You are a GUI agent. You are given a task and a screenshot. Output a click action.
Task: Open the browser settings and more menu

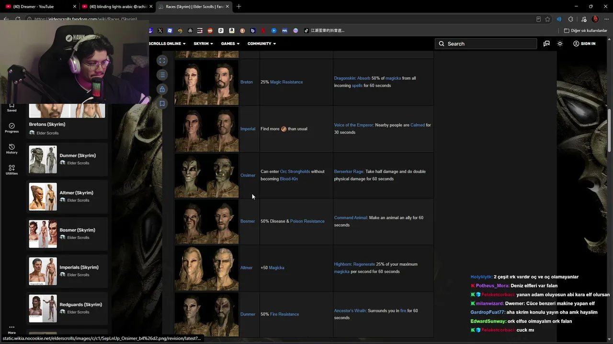[606, 19]
